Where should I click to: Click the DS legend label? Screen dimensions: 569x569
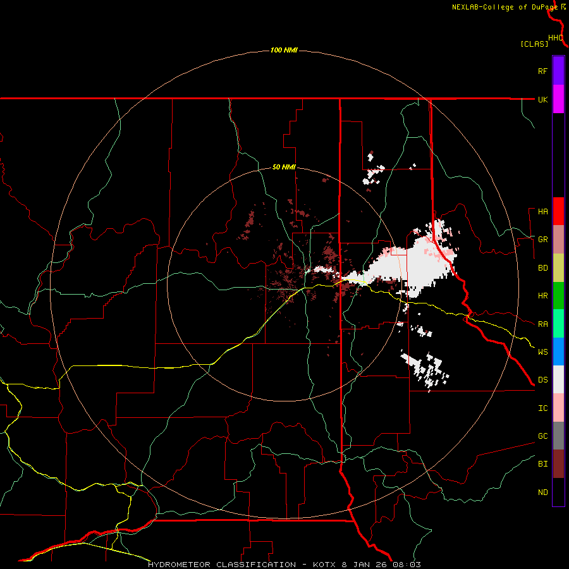tap(542, 380)
